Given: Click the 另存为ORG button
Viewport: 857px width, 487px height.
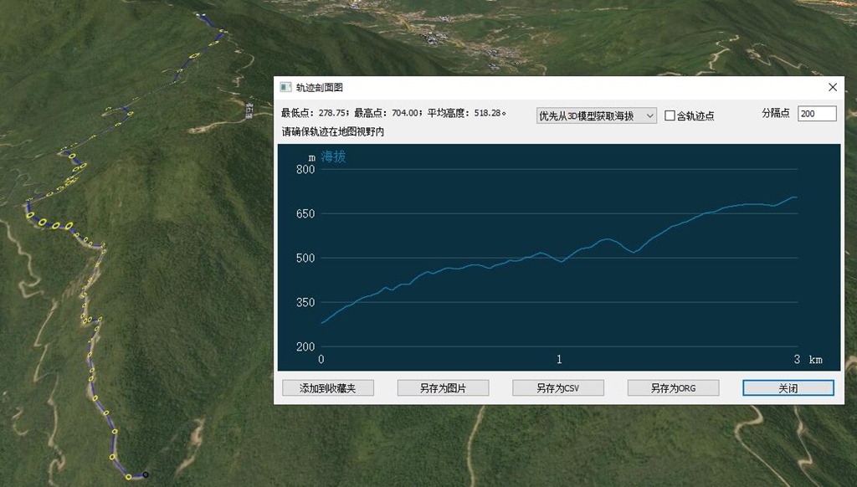Looking at the screenshot, I should tap(673, 388).
